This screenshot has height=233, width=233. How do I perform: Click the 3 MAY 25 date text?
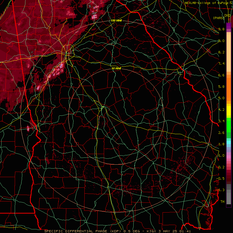tap(168, 231)
